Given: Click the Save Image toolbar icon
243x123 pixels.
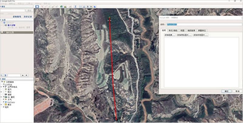Looking at the screenshot, I should click(x=88, y=6).
